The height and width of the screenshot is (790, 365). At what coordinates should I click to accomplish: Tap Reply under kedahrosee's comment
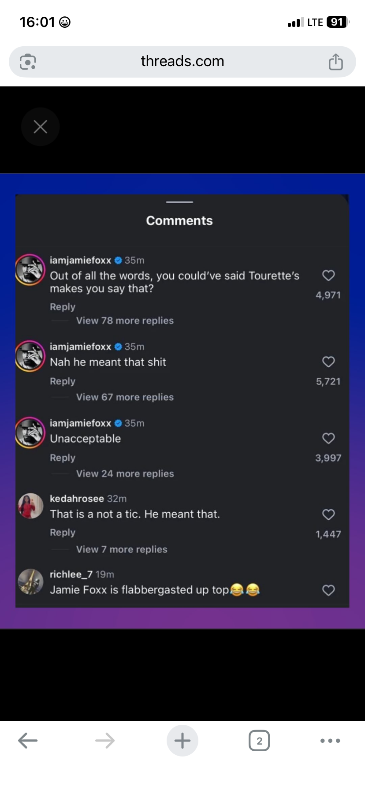coord(63,533)
